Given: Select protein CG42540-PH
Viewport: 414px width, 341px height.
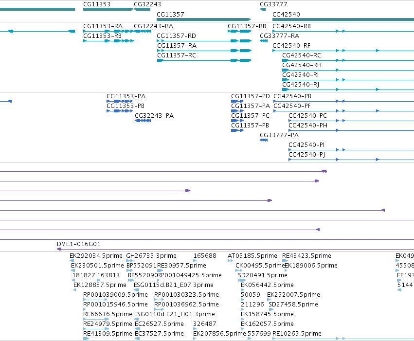Looking at the screenshot, I should click(x=351, y=130).
